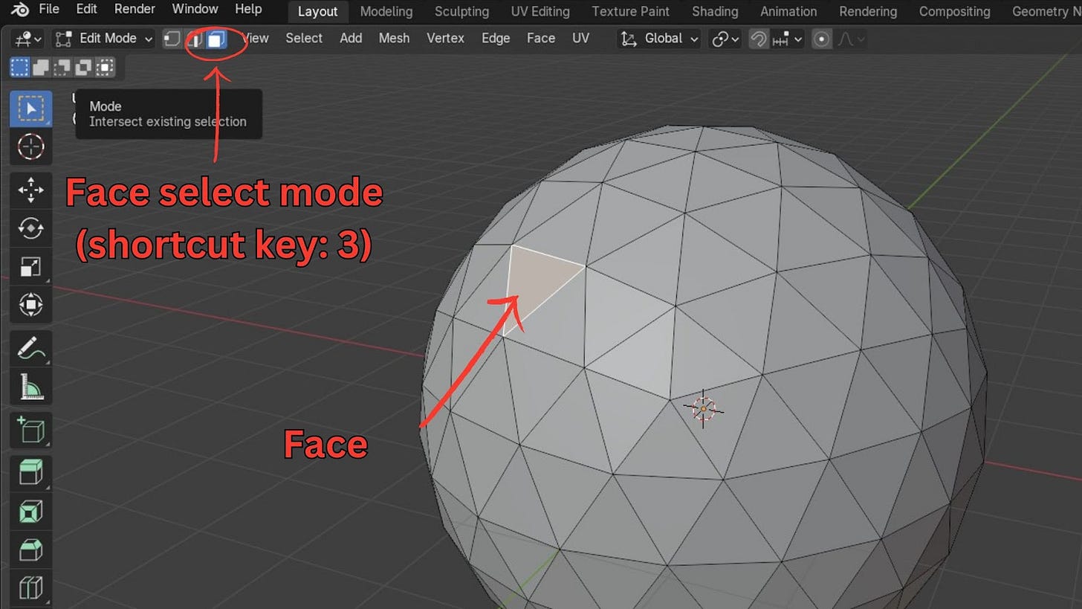Open the Face menu
This screenshot has height=609, width=1082.
click(541, 39)
